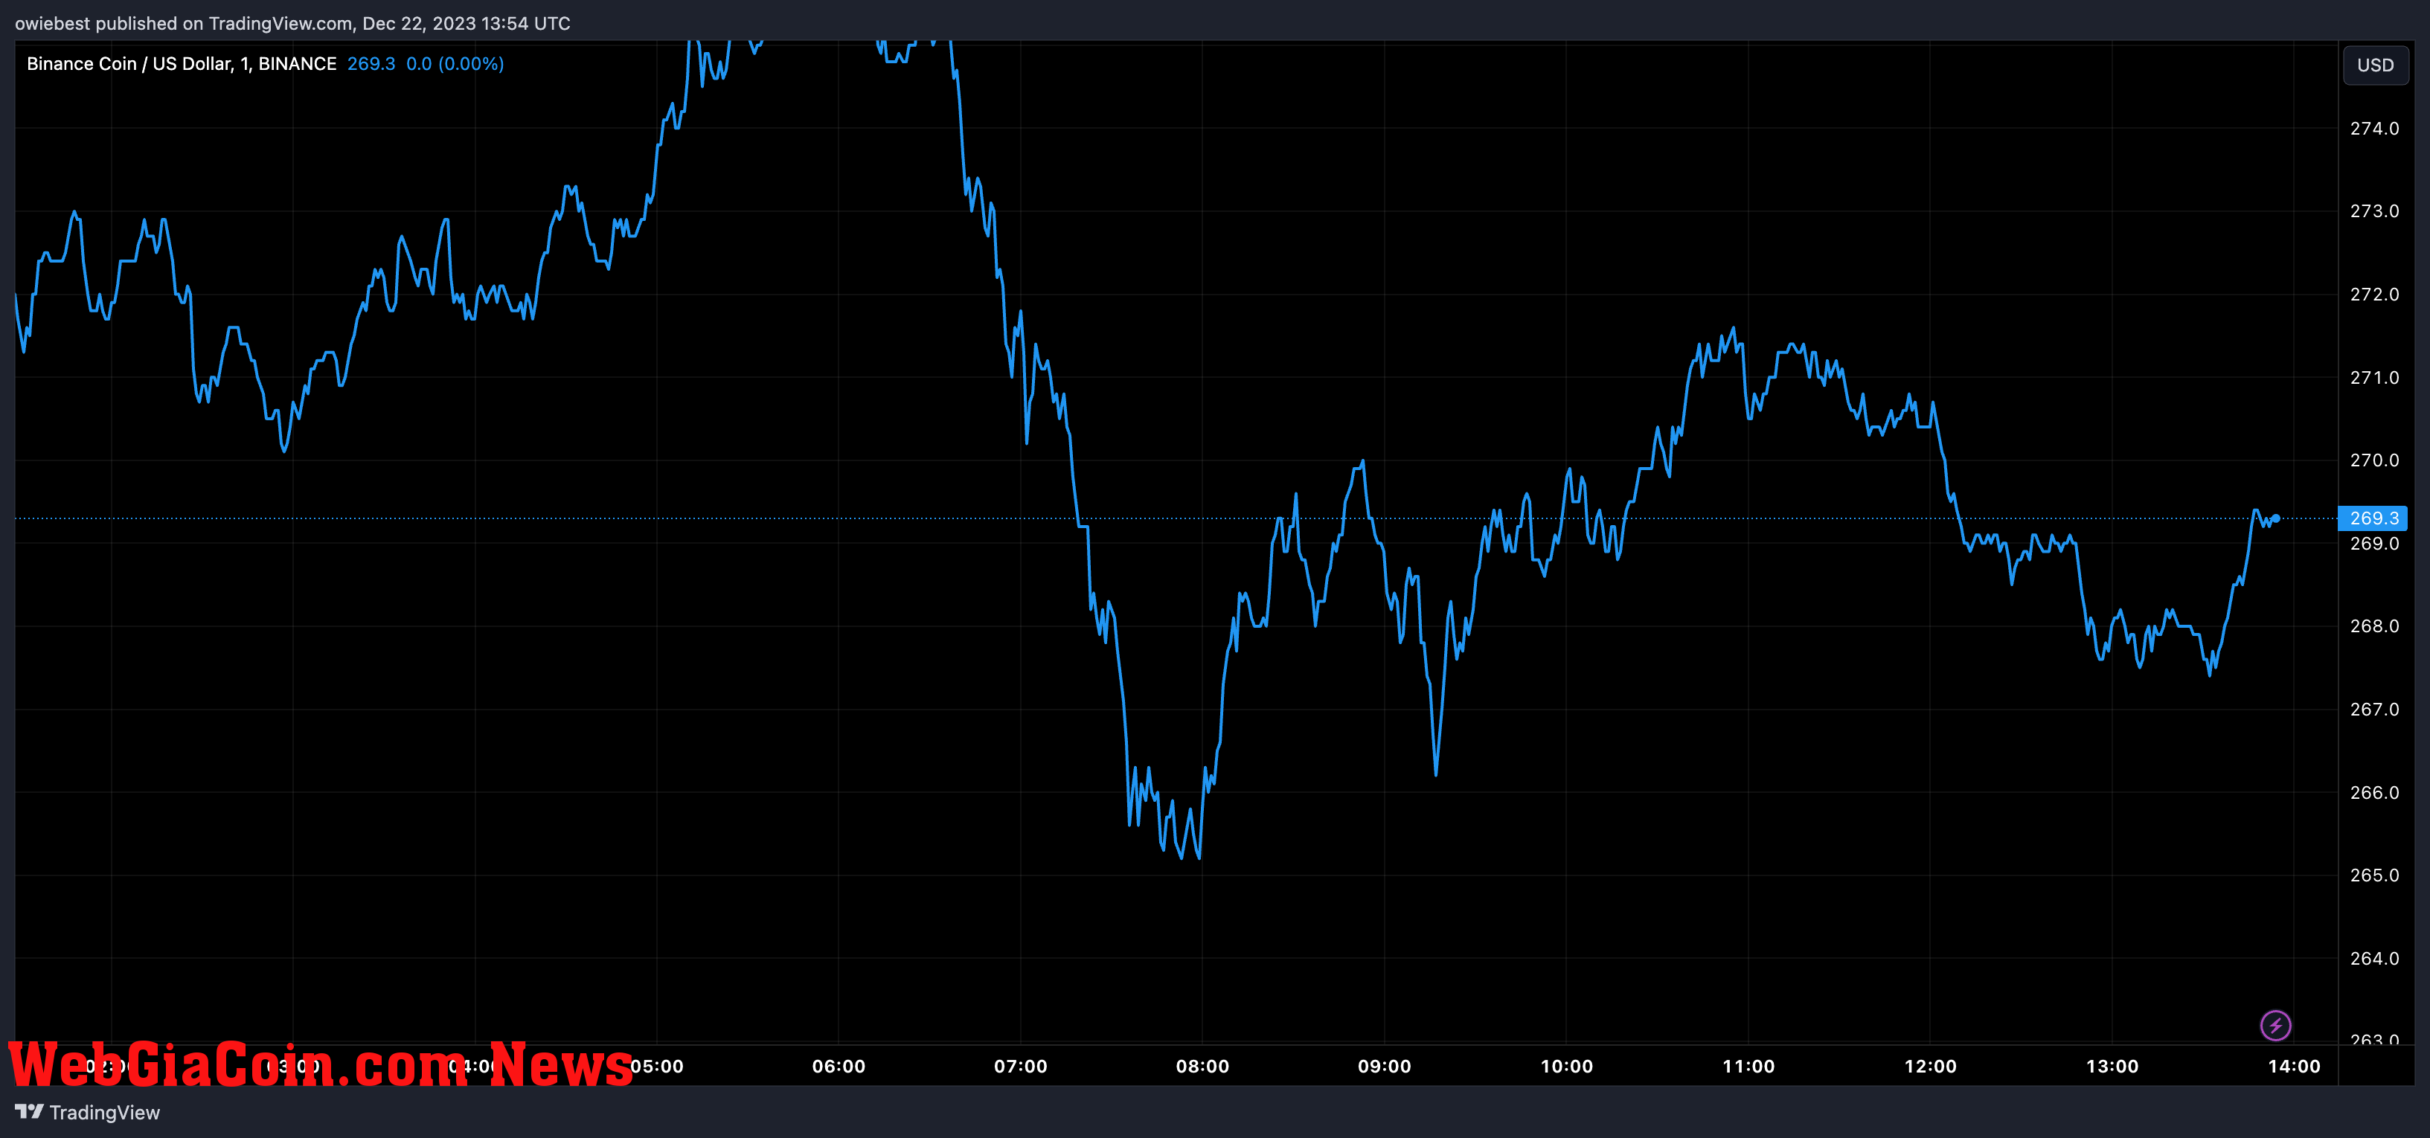The height and width of the screenshot is (1138, 2430).
Task: Click the 14:00 time axis label
Action: (x=2294, y=1067)
